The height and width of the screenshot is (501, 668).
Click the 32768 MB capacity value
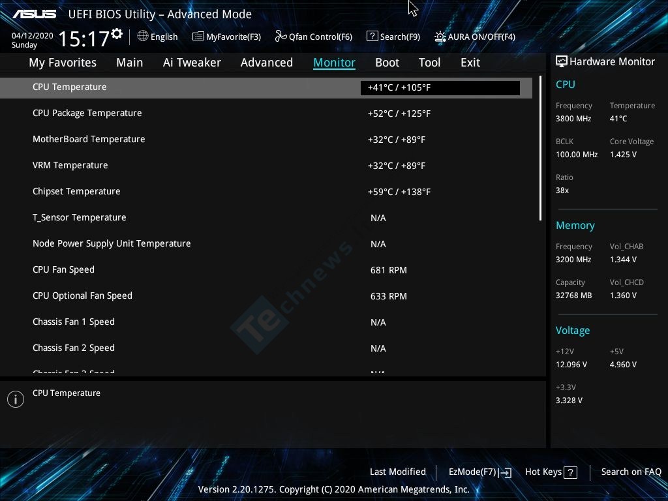574,296
